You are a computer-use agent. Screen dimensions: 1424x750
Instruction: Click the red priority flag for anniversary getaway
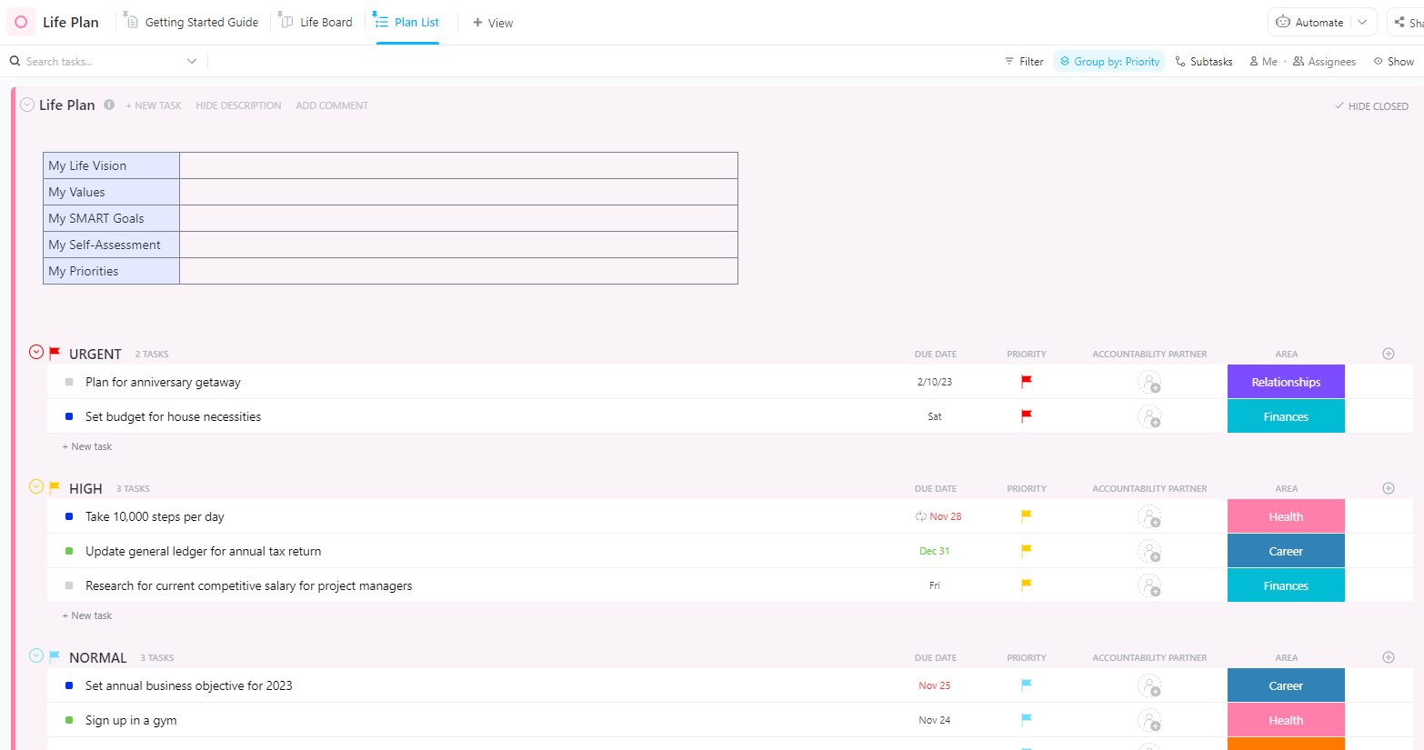pos(1026,382)
